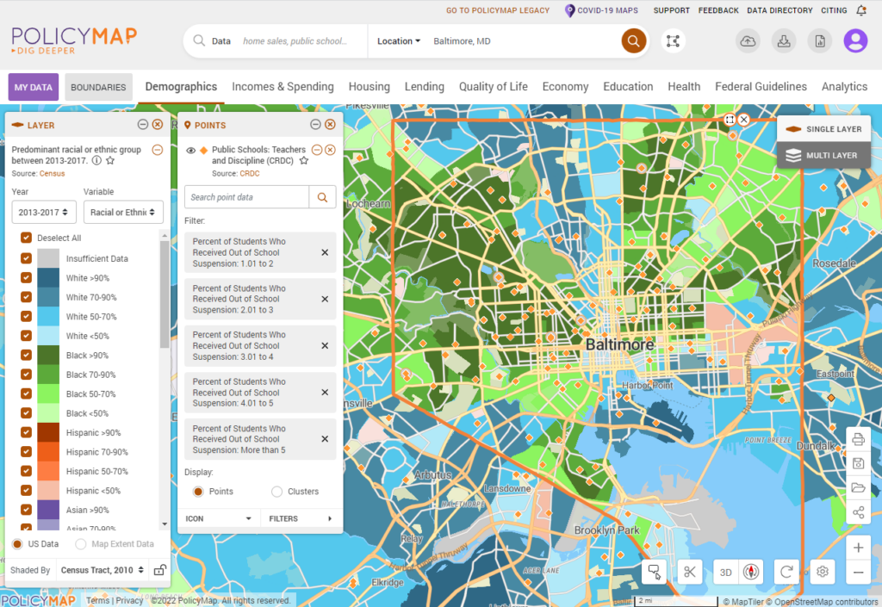Click the info icon beside layer title
This screenshot has height=607, width=882.
coord(96,161)
